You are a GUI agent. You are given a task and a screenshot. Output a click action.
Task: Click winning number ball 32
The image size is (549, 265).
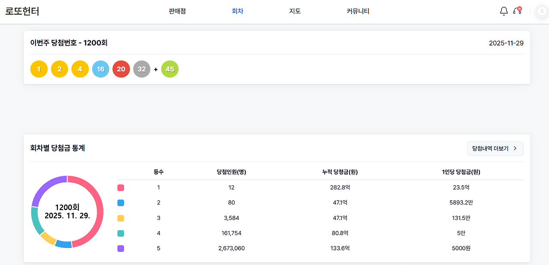pyautogui.click(x=142, y=69)
